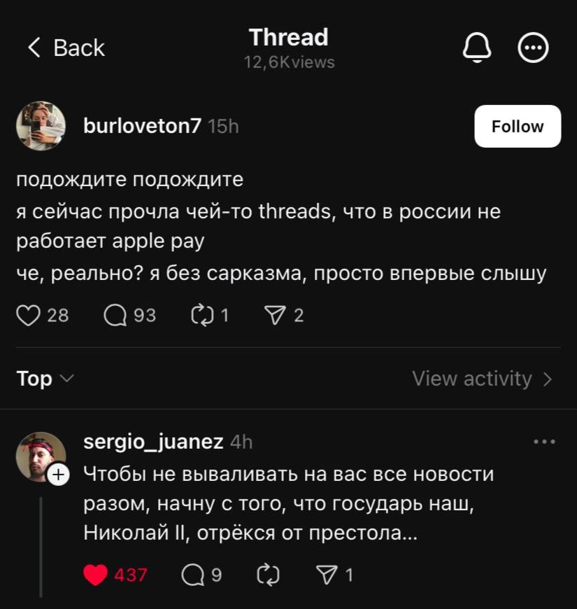The width and height of the screenshot is (577, 609).
Task: Follow sergio_juanez via plus badge on avatar
Action: click(58, 475)
